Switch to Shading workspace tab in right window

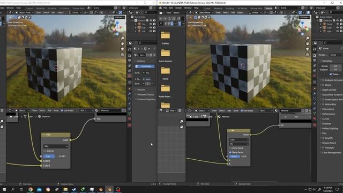269,9
